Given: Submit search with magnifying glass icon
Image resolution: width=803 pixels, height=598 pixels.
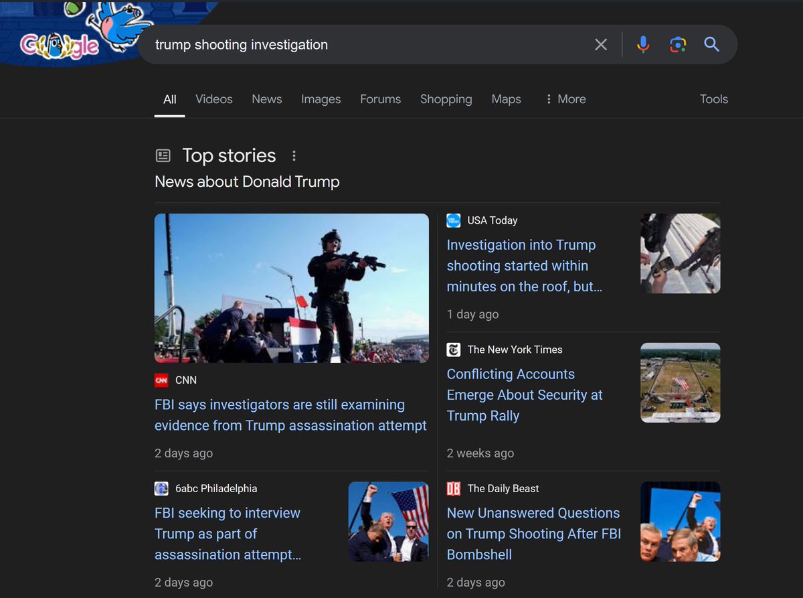Looking at the screenshot, I should (x=711, y=45).
